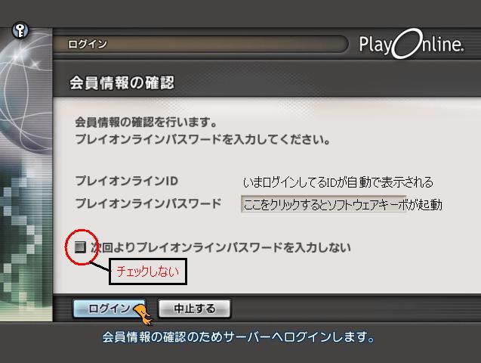Click the key icon at top-left
Screen dimensions: 481x363
coord(20,30)
